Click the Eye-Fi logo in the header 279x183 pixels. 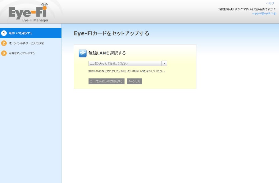click(x=28, y=13)
